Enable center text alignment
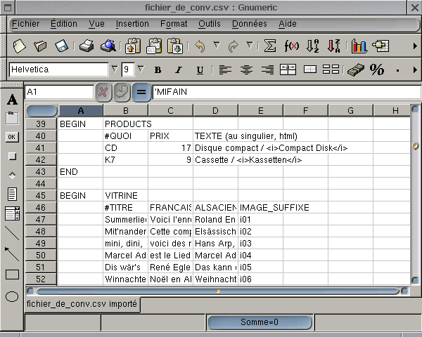 click(246, 70)
